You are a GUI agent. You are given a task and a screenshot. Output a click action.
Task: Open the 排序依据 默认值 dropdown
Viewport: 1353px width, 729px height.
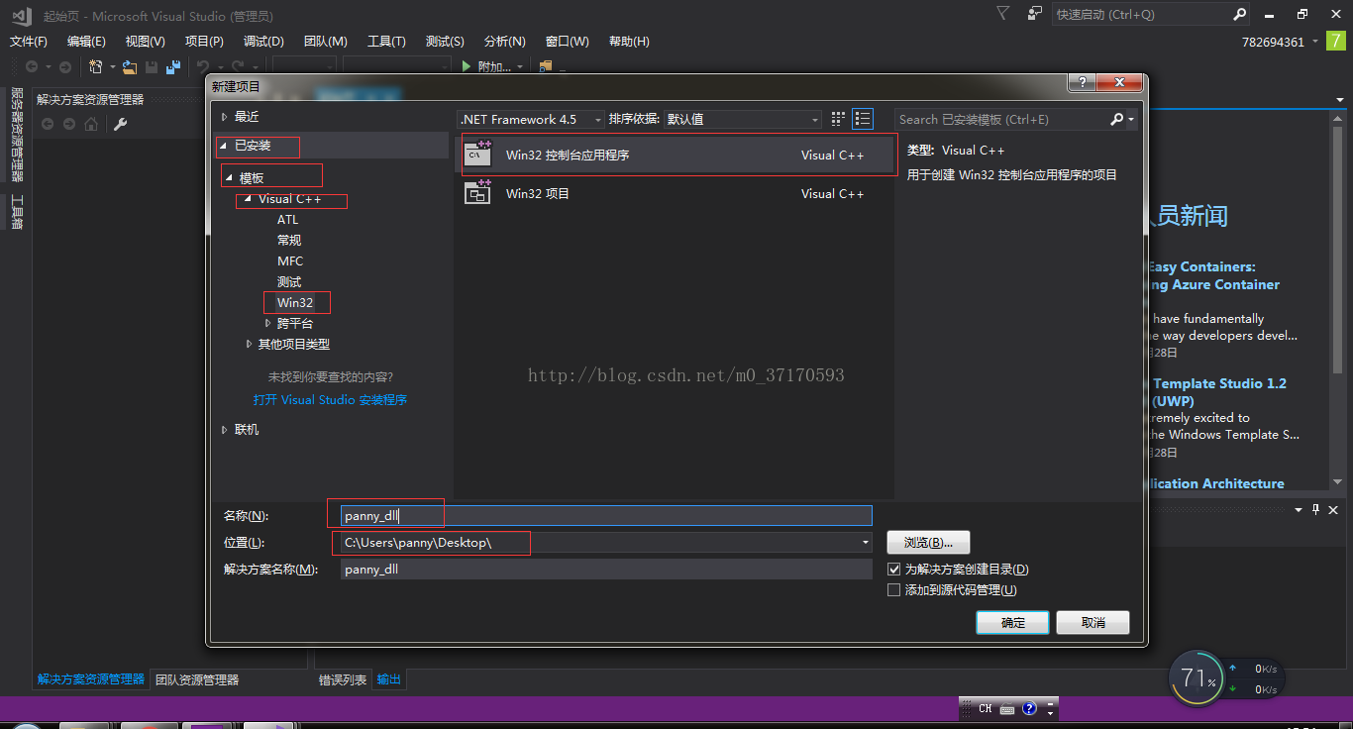(x=743, y=119)
